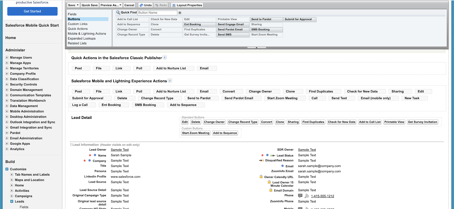Collapse the palette using the bottom arrow handle
454x209 pixels.
(x=257, y=48)
